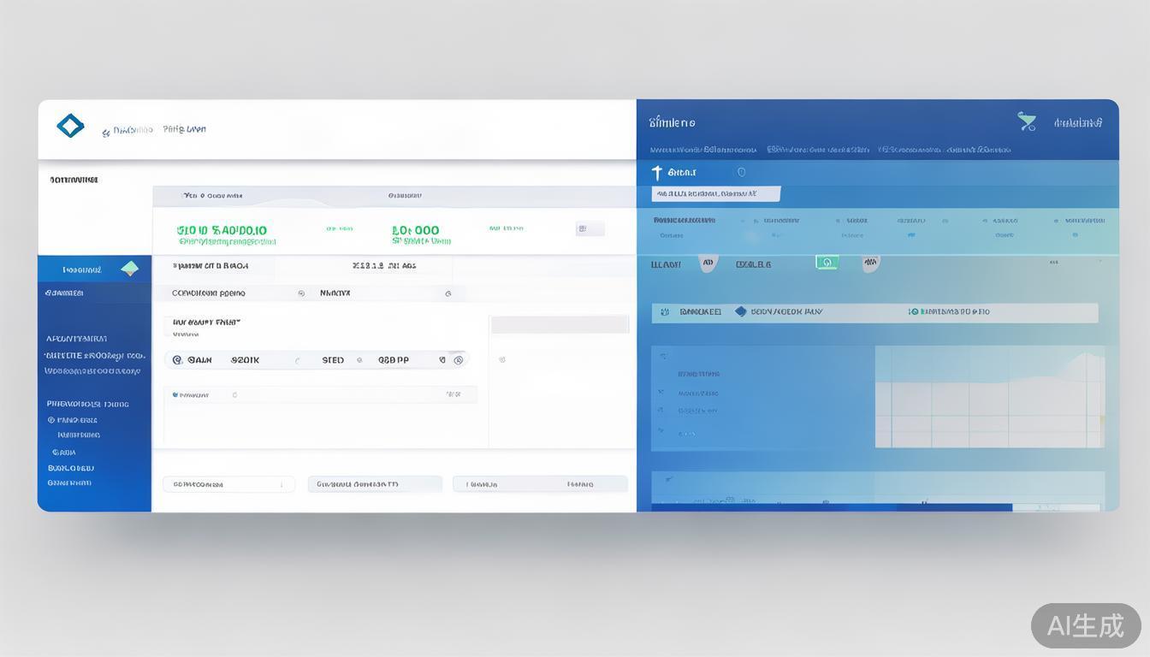Expand the highlighted sidebar section with diamond
The image size is (1150, 657).
pyautogui.click(x=94, y=269)
